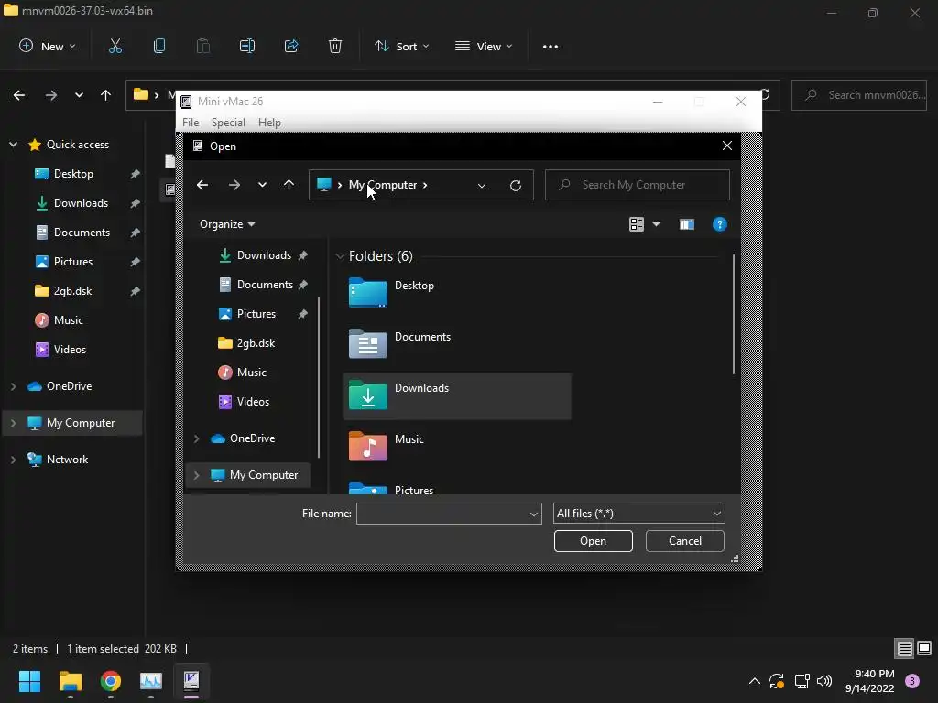Switch Explorer to details view icon
Viewport: 938px width, 703px height.
pos(904,649)
